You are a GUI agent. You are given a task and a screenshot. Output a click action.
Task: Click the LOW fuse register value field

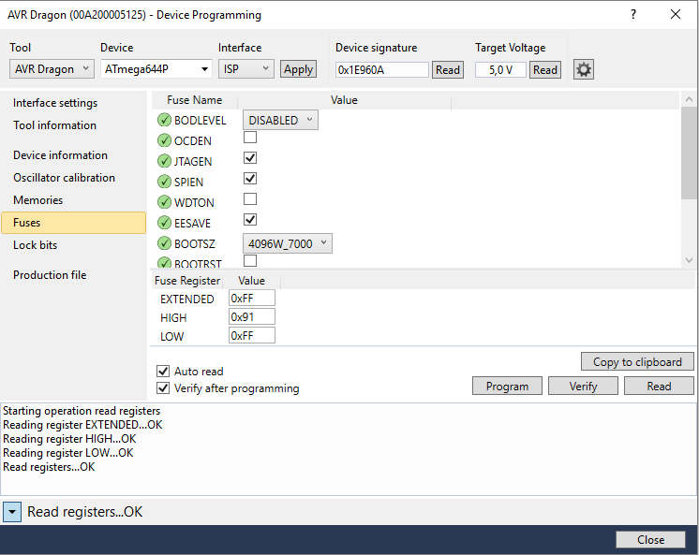pos(252,336)
